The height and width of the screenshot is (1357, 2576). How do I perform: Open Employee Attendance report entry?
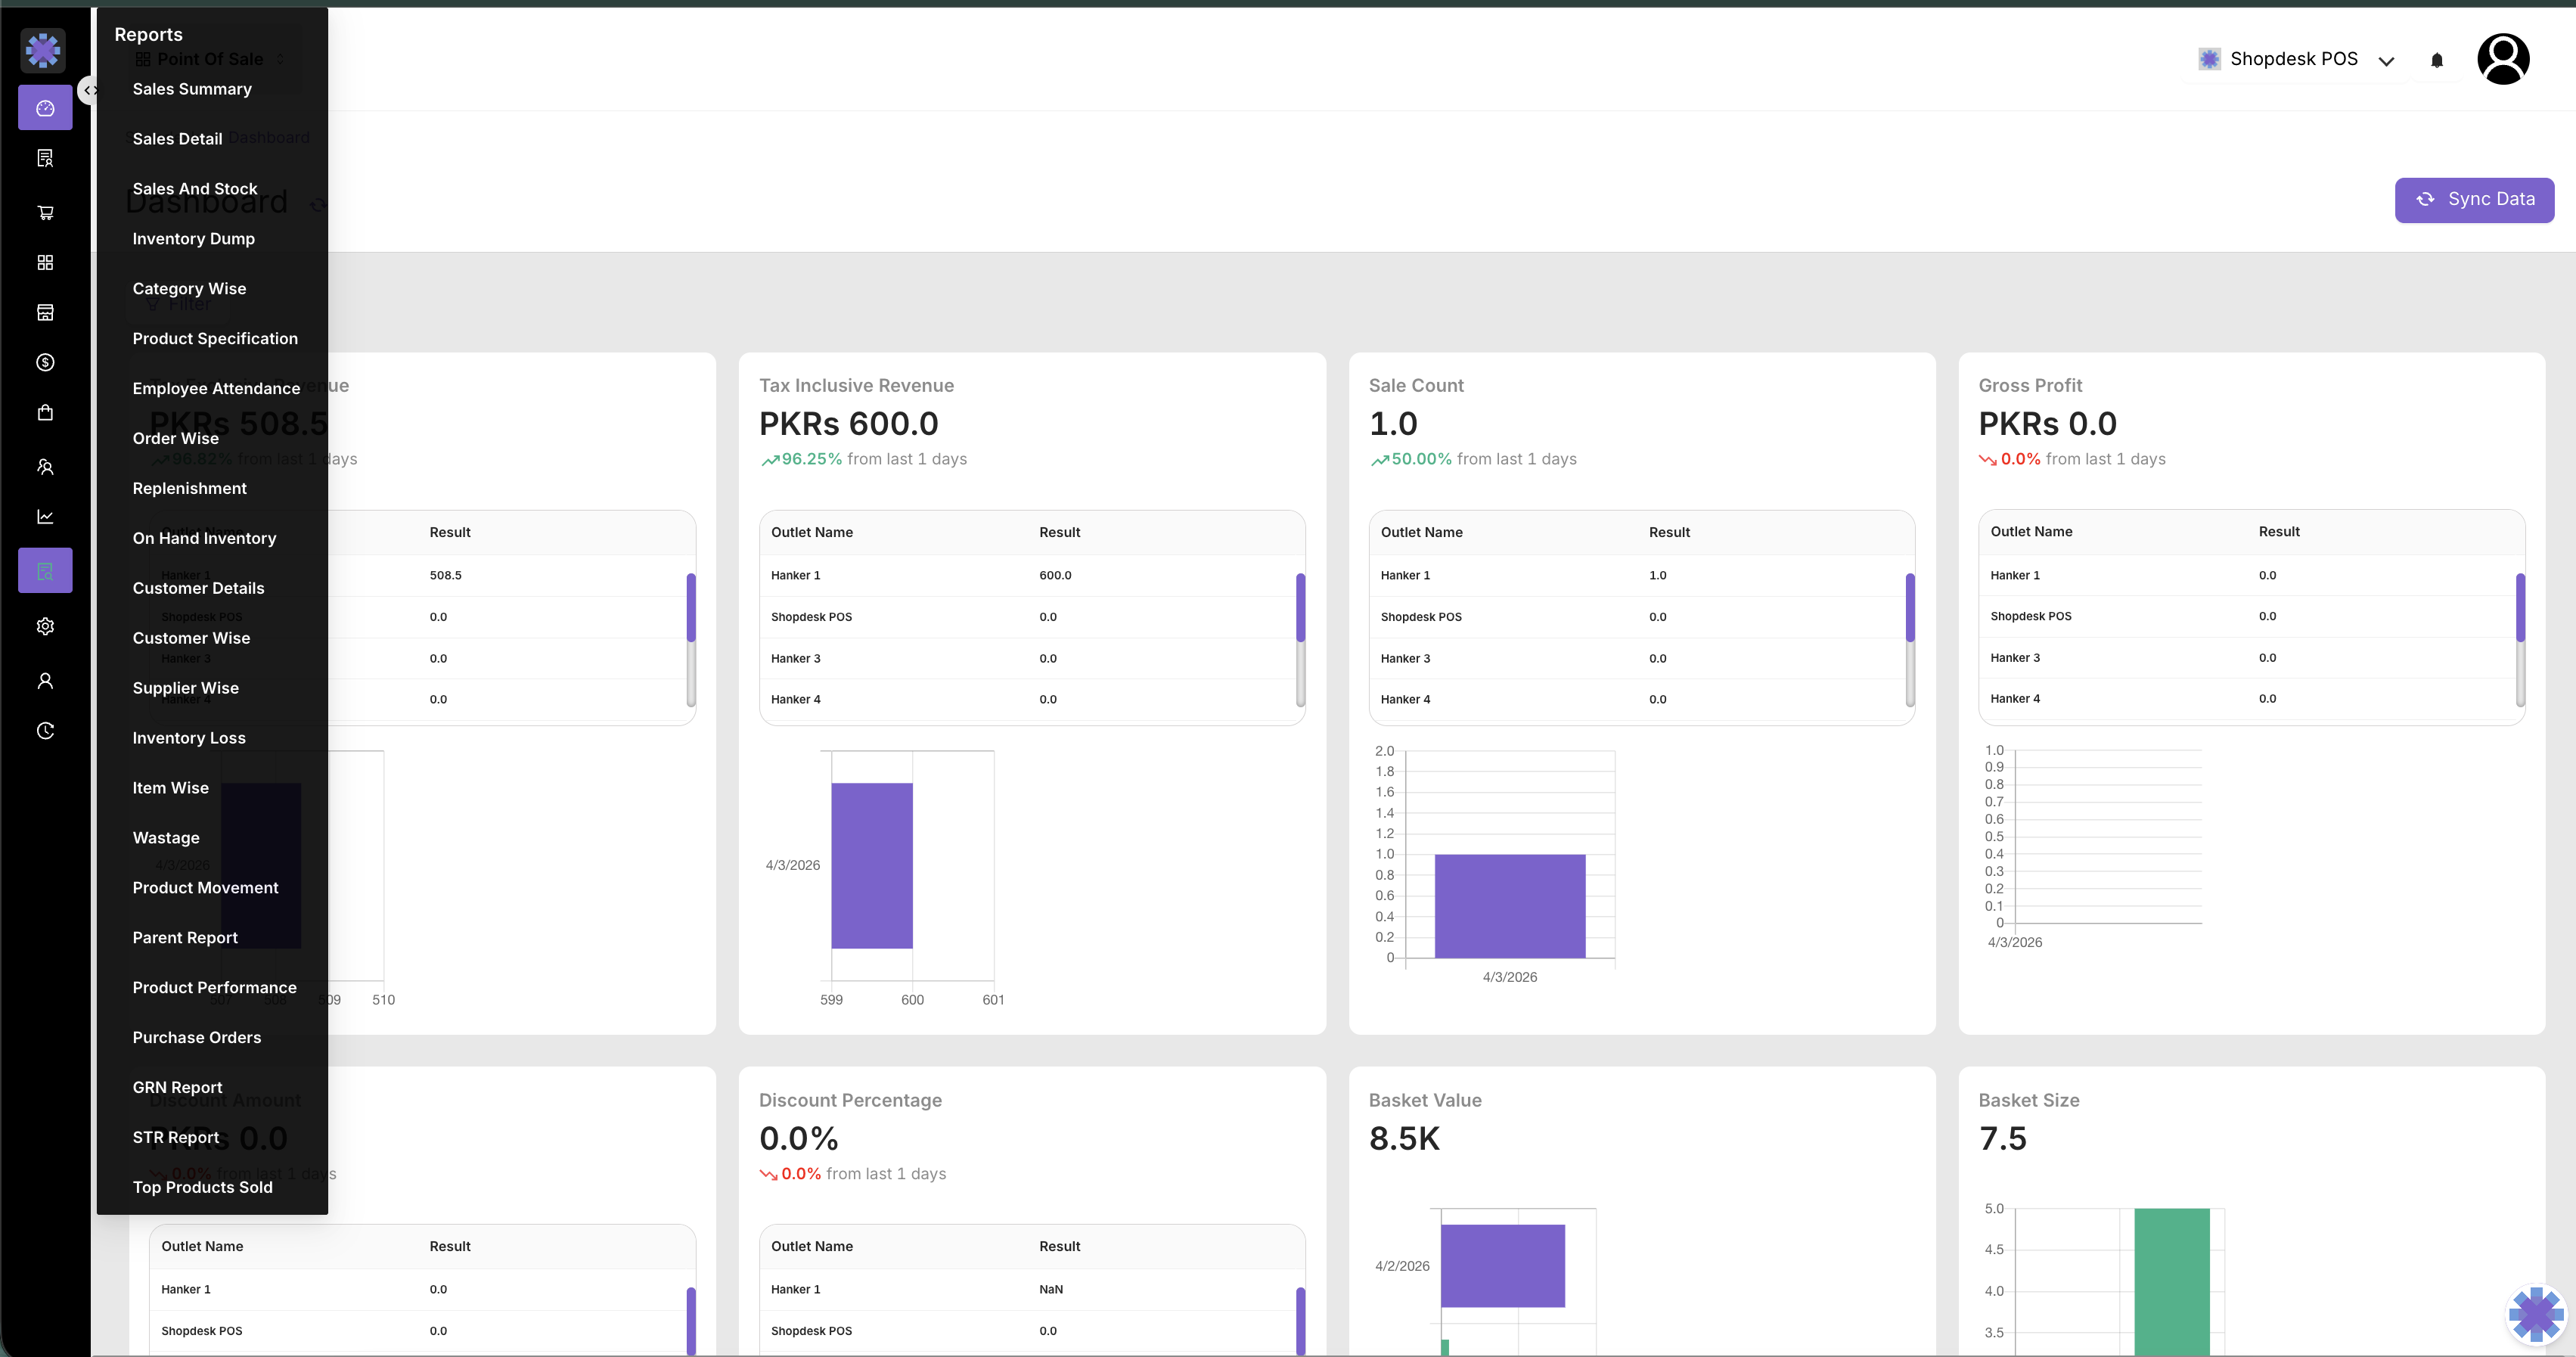(216, 388)
